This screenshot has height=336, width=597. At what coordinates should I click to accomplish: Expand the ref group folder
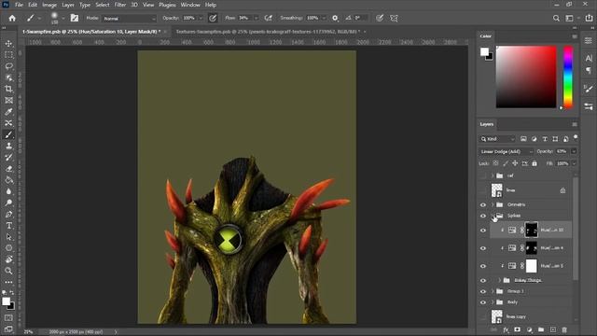pos(493,175)
